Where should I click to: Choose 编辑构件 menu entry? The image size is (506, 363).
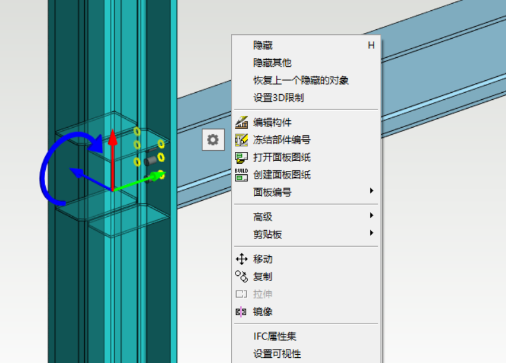(306, 123)
